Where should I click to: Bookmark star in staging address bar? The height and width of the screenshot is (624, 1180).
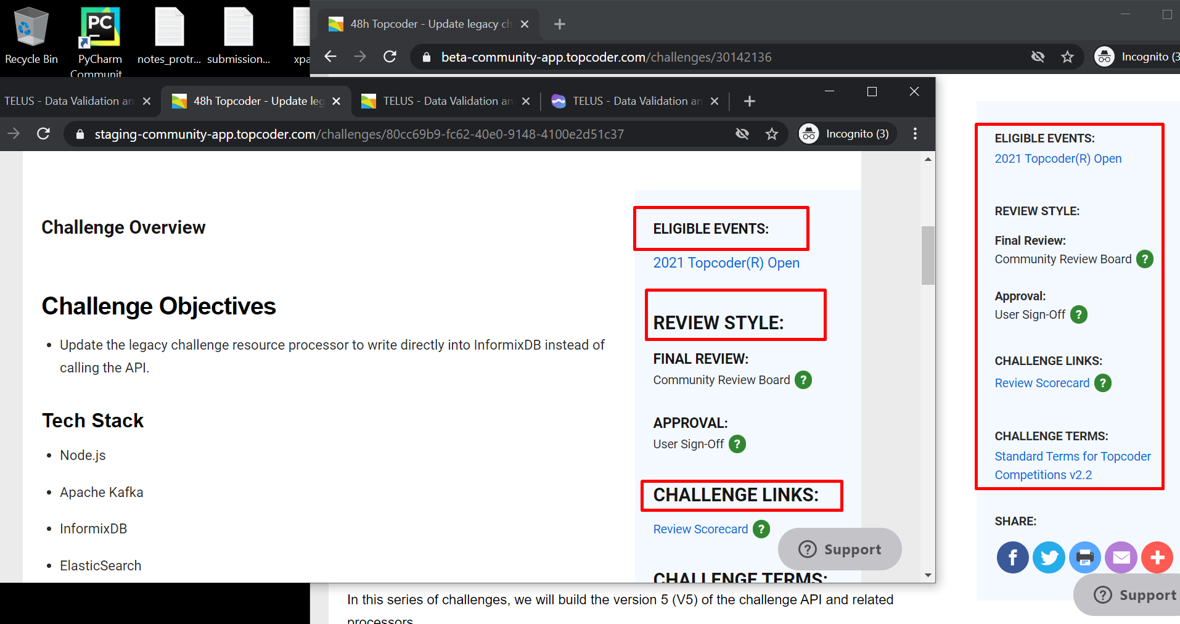(771, 134)
